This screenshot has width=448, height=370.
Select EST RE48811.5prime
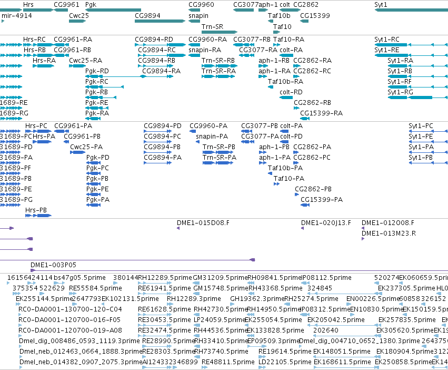(205, 367)
